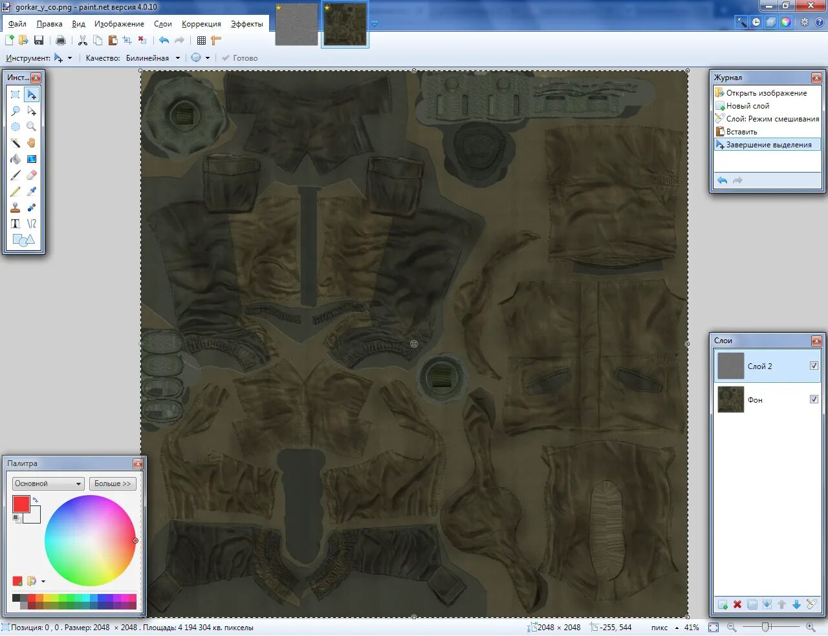
Task: Click the undo arrow in Журнал panel
Action: click(x=723, y=180)
